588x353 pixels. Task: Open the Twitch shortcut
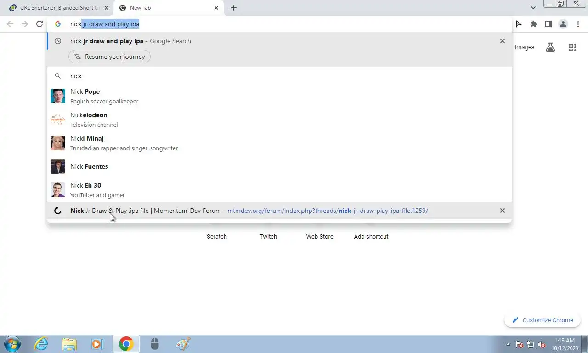coord(268,236)
